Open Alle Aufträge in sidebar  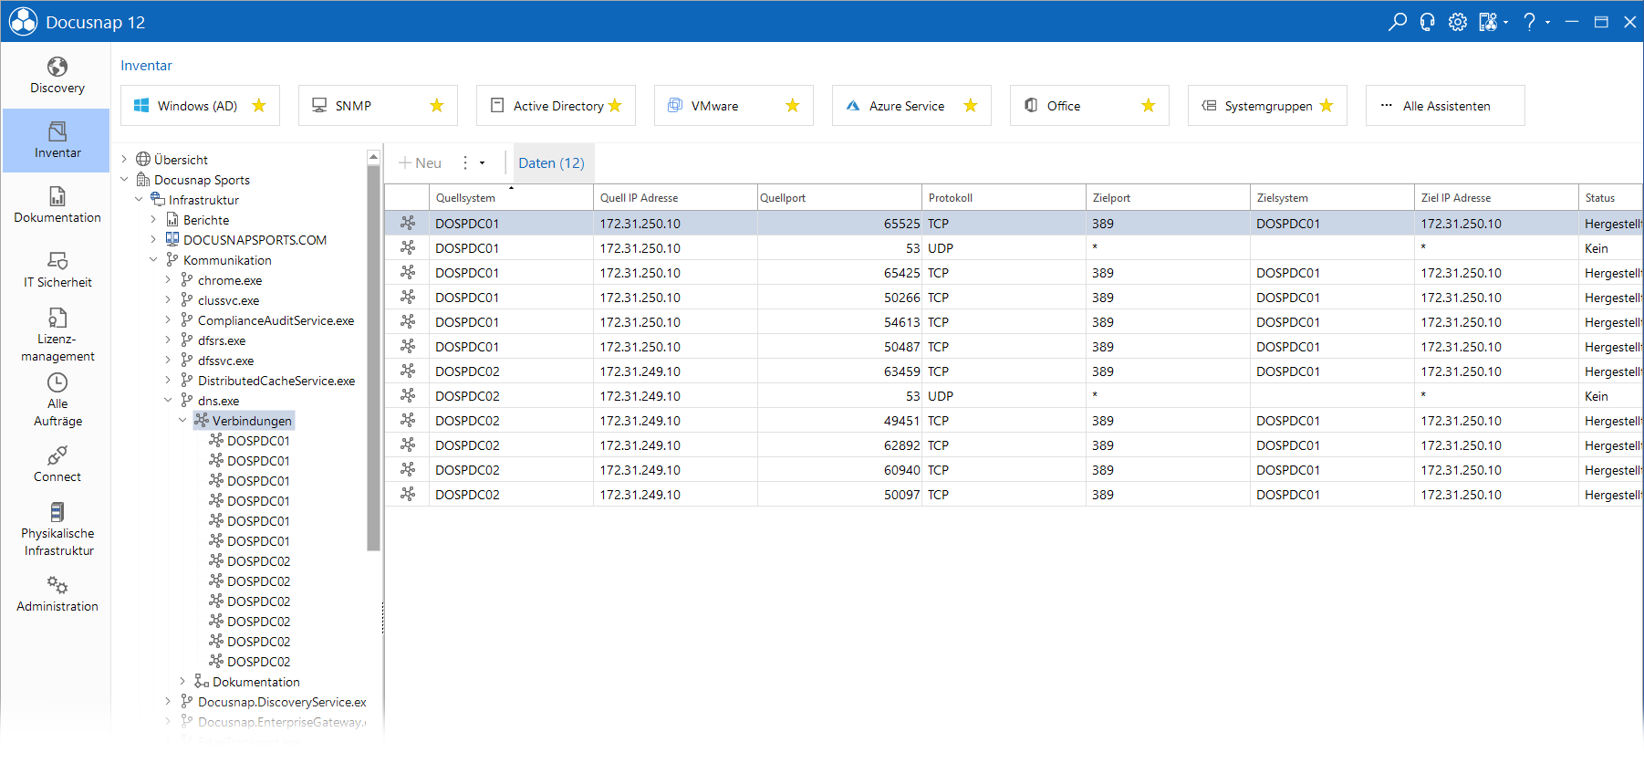coord(57,400)
